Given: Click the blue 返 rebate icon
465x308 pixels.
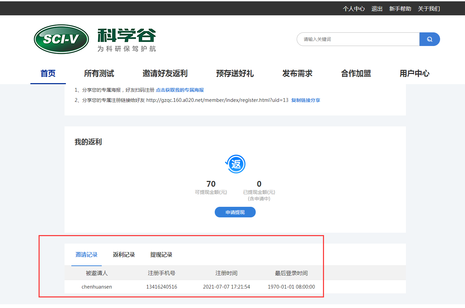Looking at the screenshot, I should pyautogui.click(x=236, y=164).
